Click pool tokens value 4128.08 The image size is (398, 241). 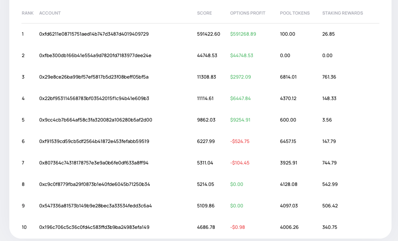click(289, 184)
